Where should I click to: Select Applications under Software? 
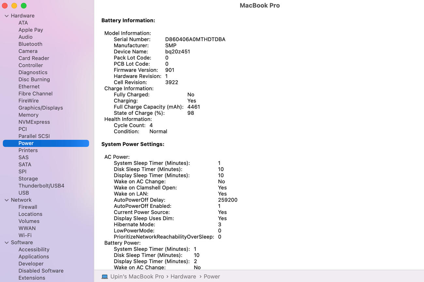(x=34, y=257)
